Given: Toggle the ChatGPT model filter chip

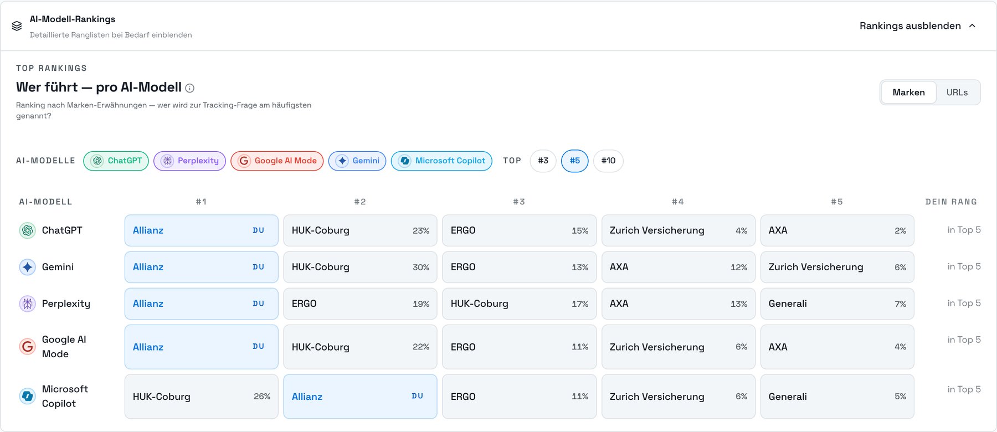Looking at the screenshot, I should [x=116, y=161].
